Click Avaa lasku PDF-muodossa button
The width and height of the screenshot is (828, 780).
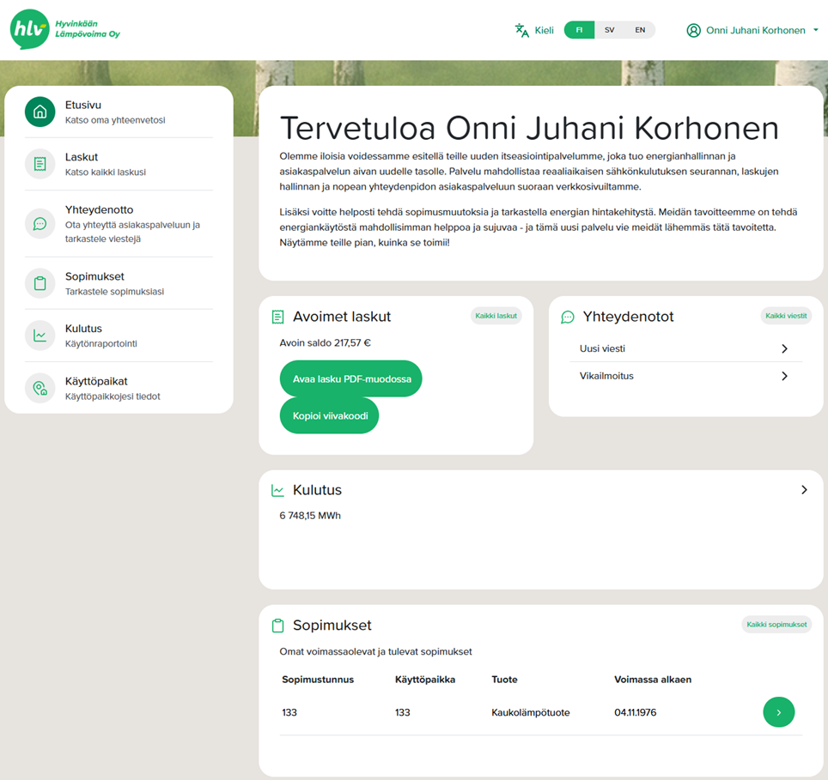[351, 378]
